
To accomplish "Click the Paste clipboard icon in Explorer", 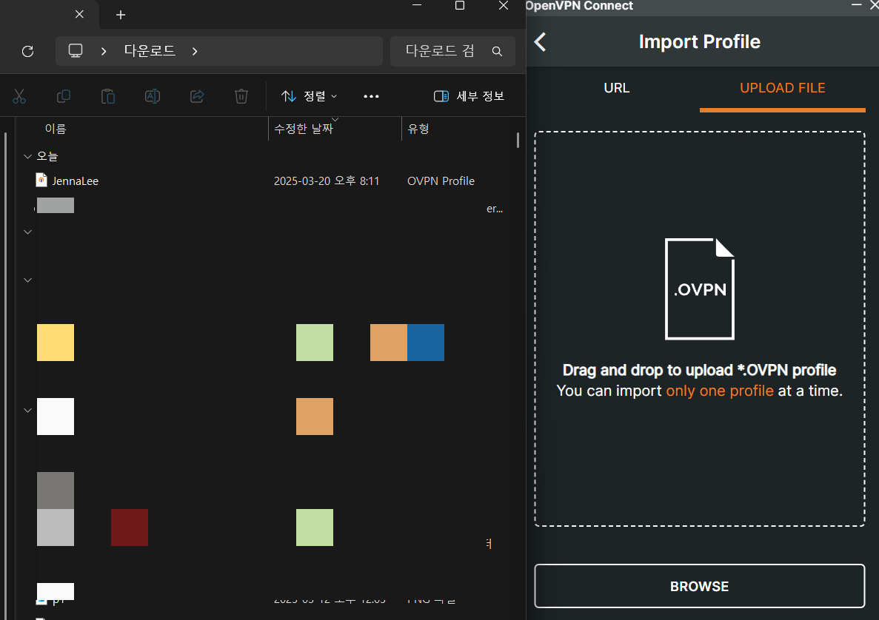I will coord(107,96).
